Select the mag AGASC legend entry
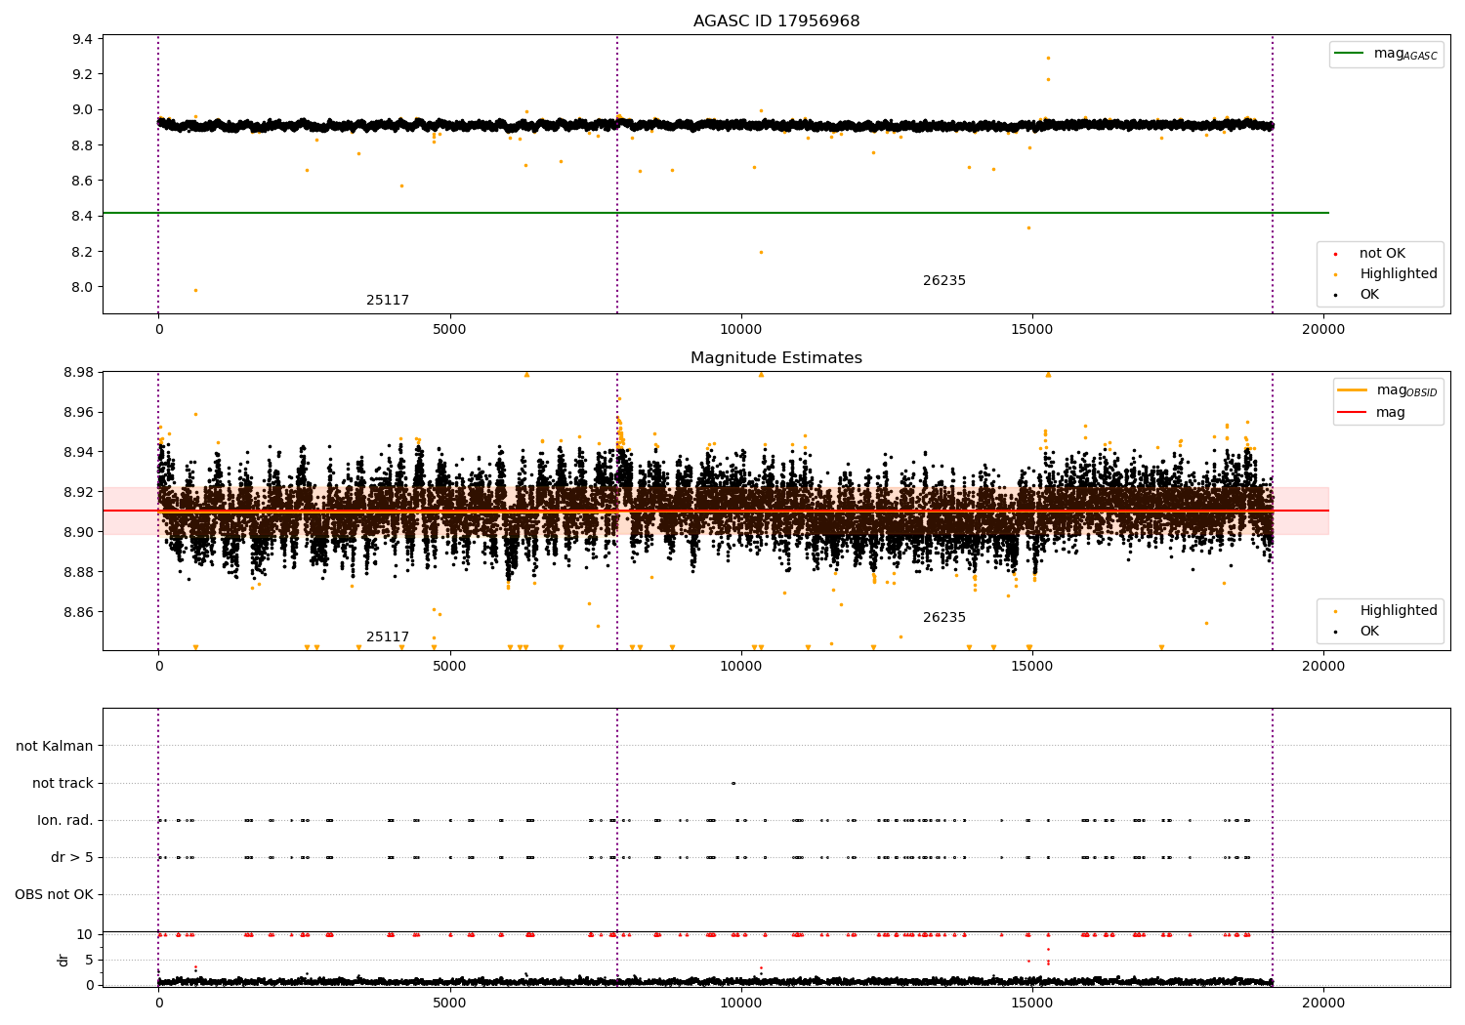Viewport: 1465px width, 1025px height. click(1387, 54)
